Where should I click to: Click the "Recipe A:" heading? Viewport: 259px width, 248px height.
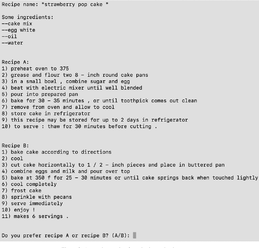15,62
